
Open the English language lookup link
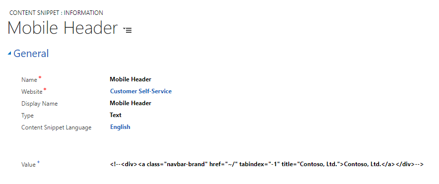(x=120, y=127)
